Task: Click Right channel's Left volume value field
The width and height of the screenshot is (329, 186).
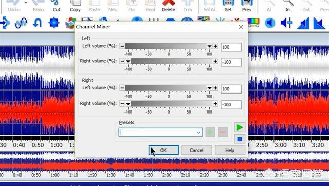Action: pyautogui.click(x=231, y=89)
